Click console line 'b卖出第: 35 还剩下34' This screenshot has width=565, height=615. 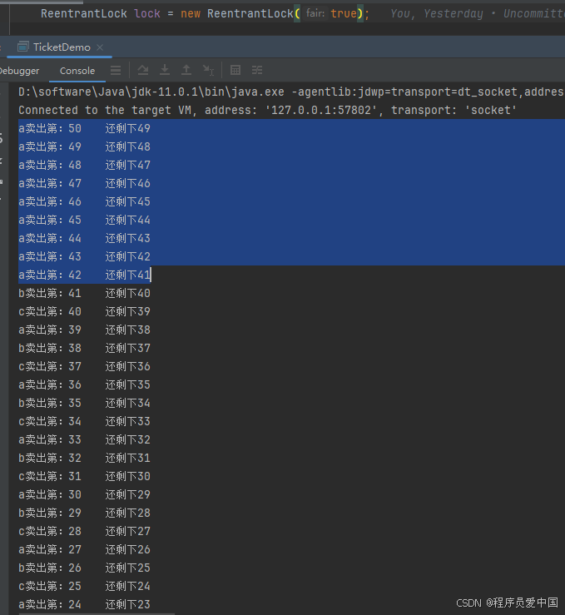pyautogui.click(x=84, y=403)
